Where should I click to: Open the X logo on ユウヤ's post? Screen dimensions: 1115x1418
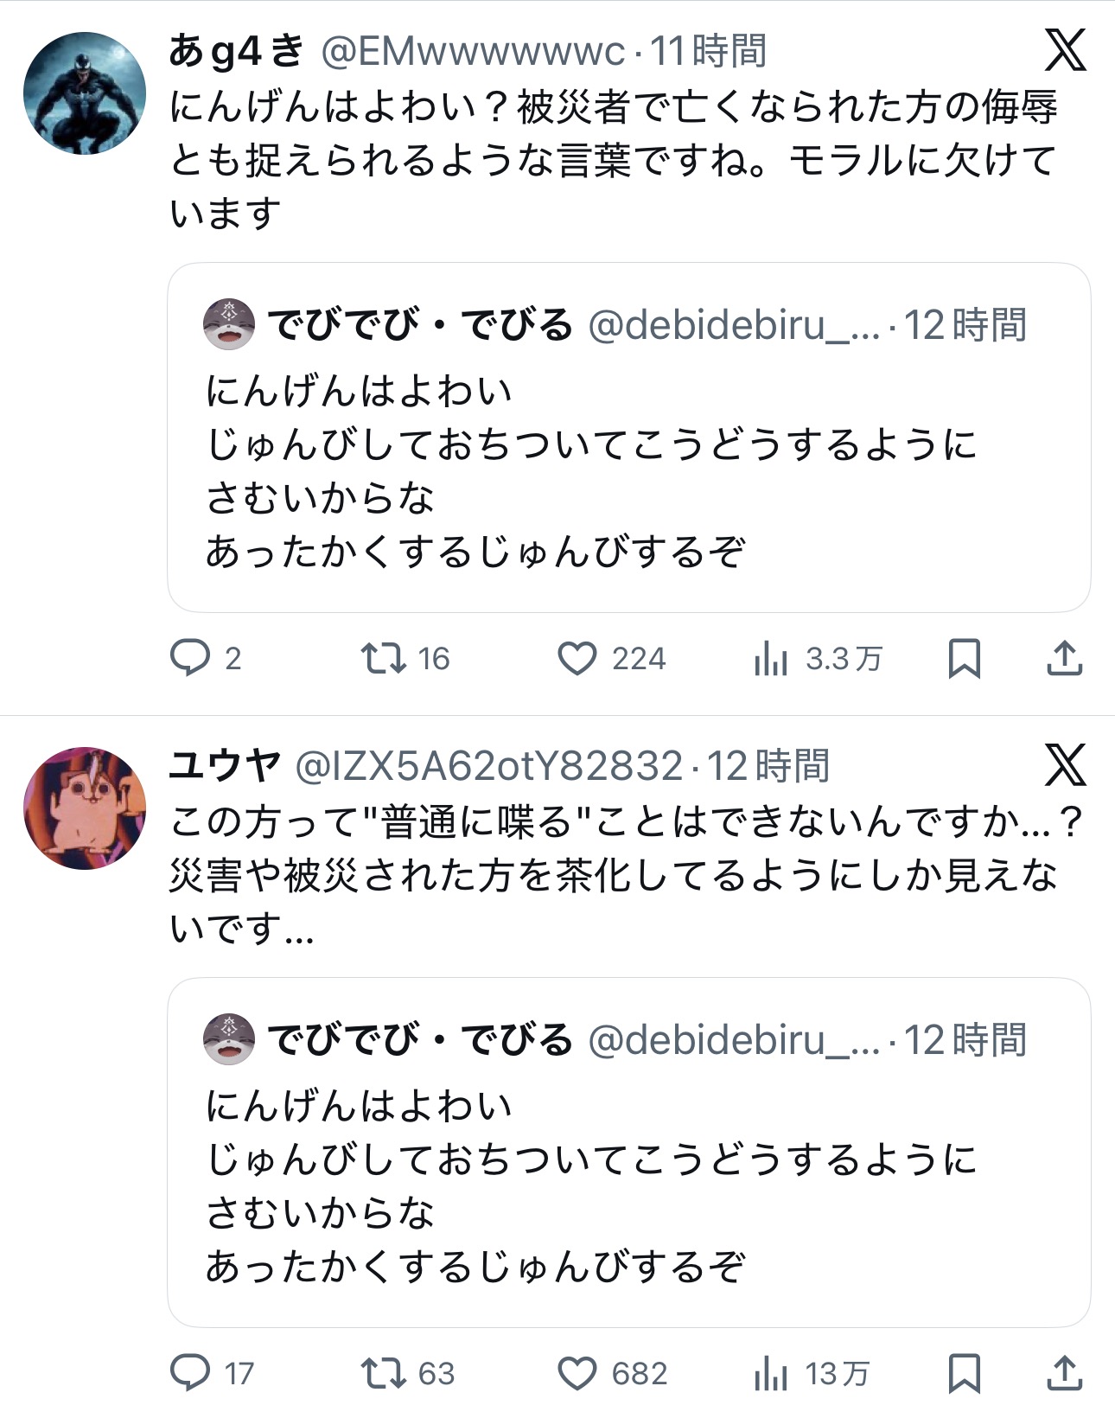(1065, 764)
